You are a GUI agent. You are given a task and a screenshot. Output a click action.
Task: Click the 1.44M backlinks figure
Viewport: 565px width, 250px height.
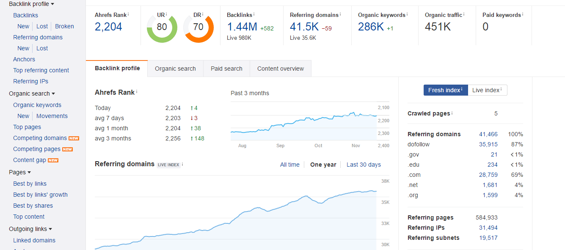coord(242,27)
